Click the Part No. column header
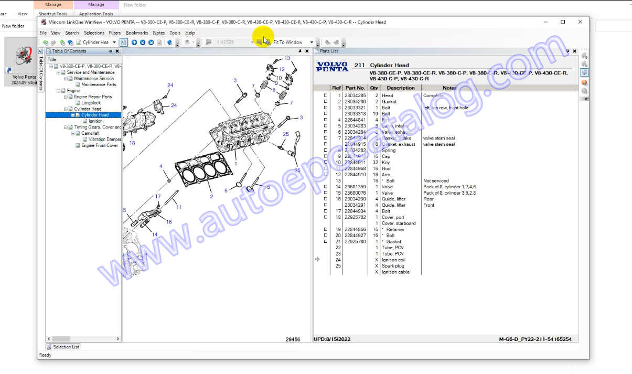Screen dimensions: 632x374 (x=355, y=88)
